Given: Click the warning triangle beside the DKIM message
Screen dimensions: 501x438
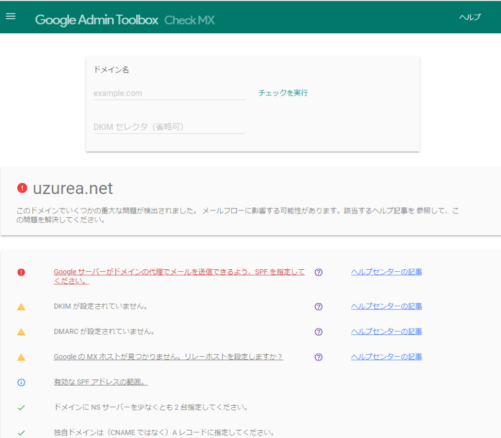Looking at the screenshot, I should pyautogui.click(x=21, y=306).
